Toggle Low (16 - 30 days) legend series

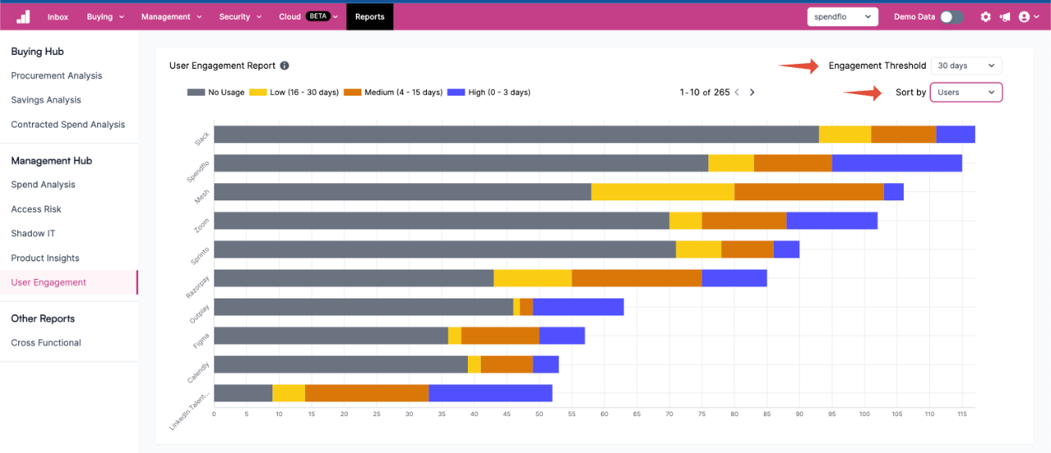[x=294, y=92]
